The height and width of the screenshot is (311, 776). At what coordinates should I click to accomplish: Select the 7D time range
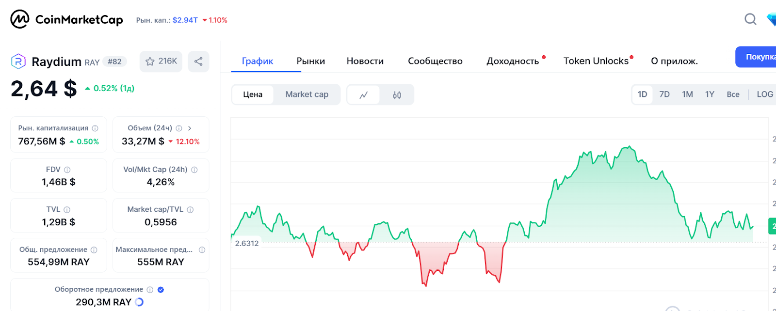tap(664, 94)
